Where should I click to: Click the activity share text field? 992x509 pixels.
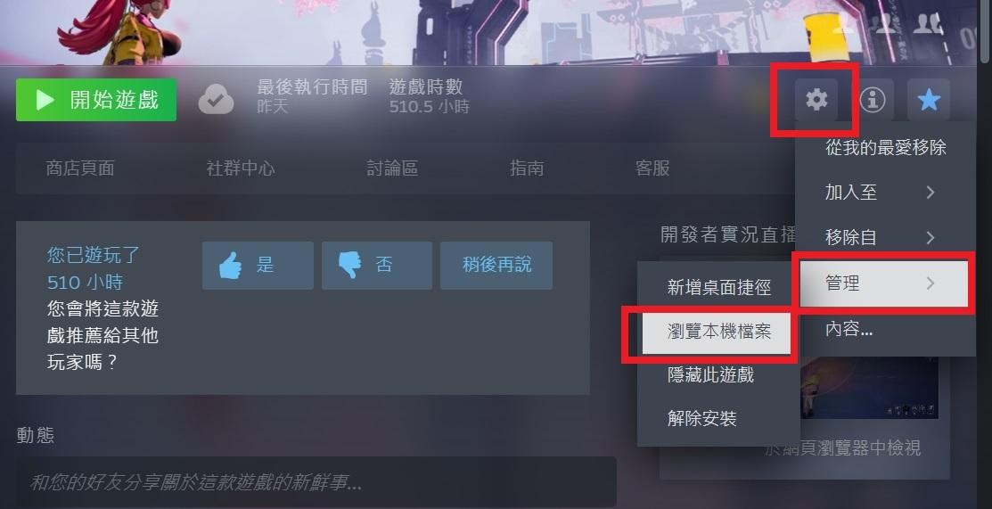316,482
